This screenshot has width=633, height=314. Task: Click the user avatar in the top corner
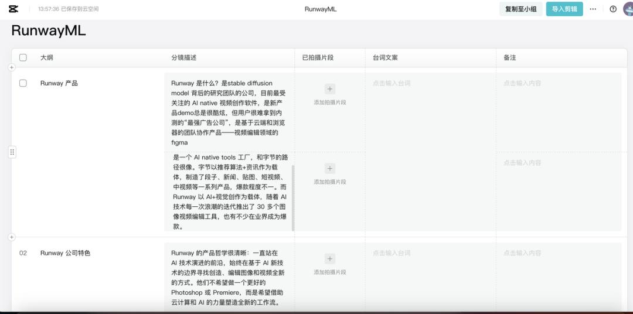[x=628, y=9]
